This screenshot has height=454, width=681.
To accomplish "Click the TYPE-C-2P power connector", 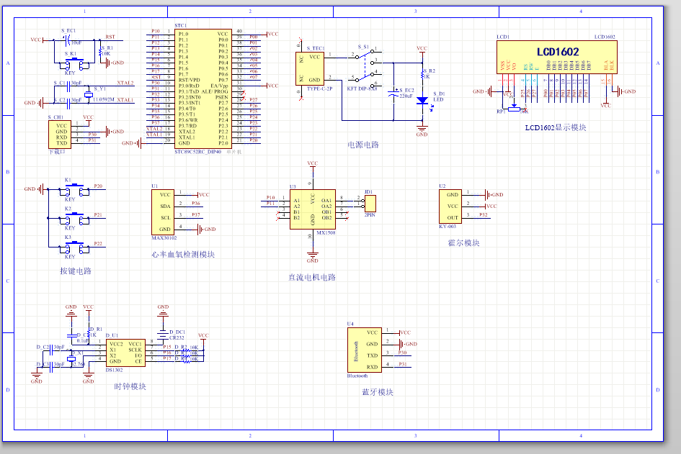I will coord(313,68).
